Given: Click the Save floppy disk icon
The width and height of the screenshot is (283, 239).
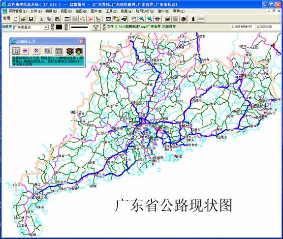Looking at the screenshot, I should tap(31, 19).
